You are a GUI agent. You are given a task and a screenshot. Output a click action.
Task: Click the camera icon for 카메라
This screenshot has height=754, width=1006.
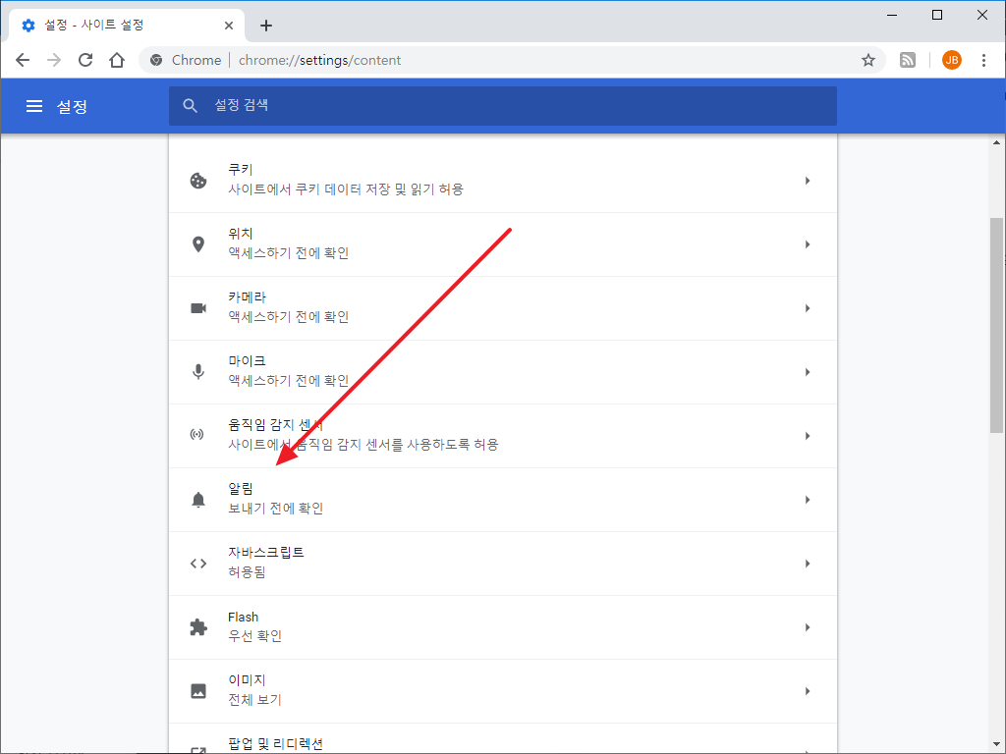198,308
